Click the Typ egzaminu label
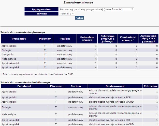The width and height of the screenshot is (159, 126). click(x=41, y=9)
